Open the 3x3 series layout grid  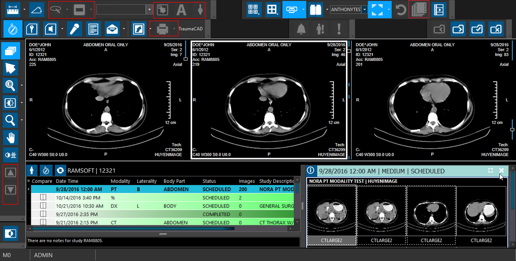(x=253, y=10)
